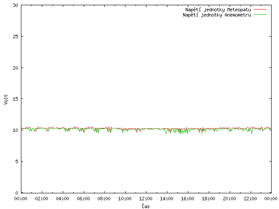The image size is (279, 209).
Task: Click the y-axis value 5
Action: point(17,162)
